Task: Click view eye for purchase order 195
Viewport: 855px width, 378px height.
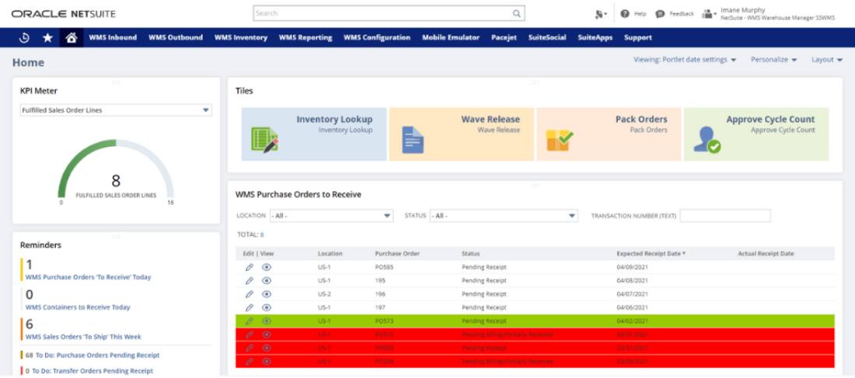Action: [267, 280]
